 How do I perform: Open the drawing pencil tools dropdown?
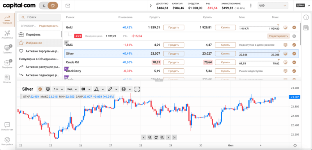tap(113, 89)
